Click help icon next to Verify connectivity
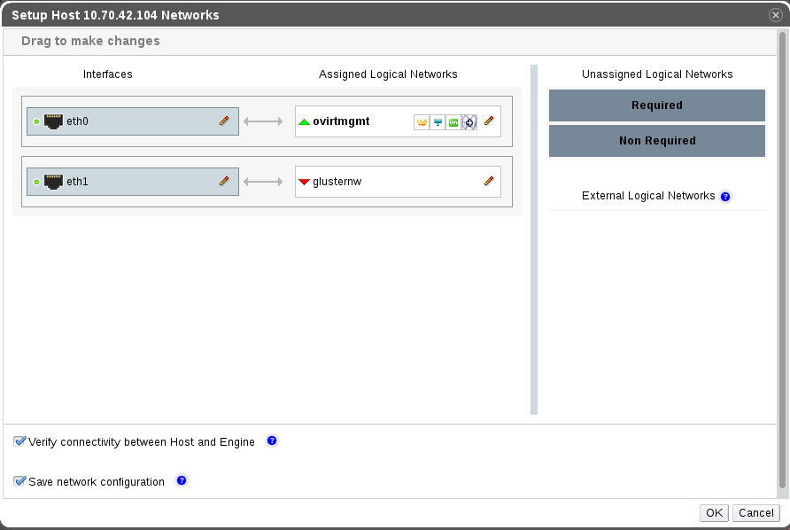 click(272, 440)
